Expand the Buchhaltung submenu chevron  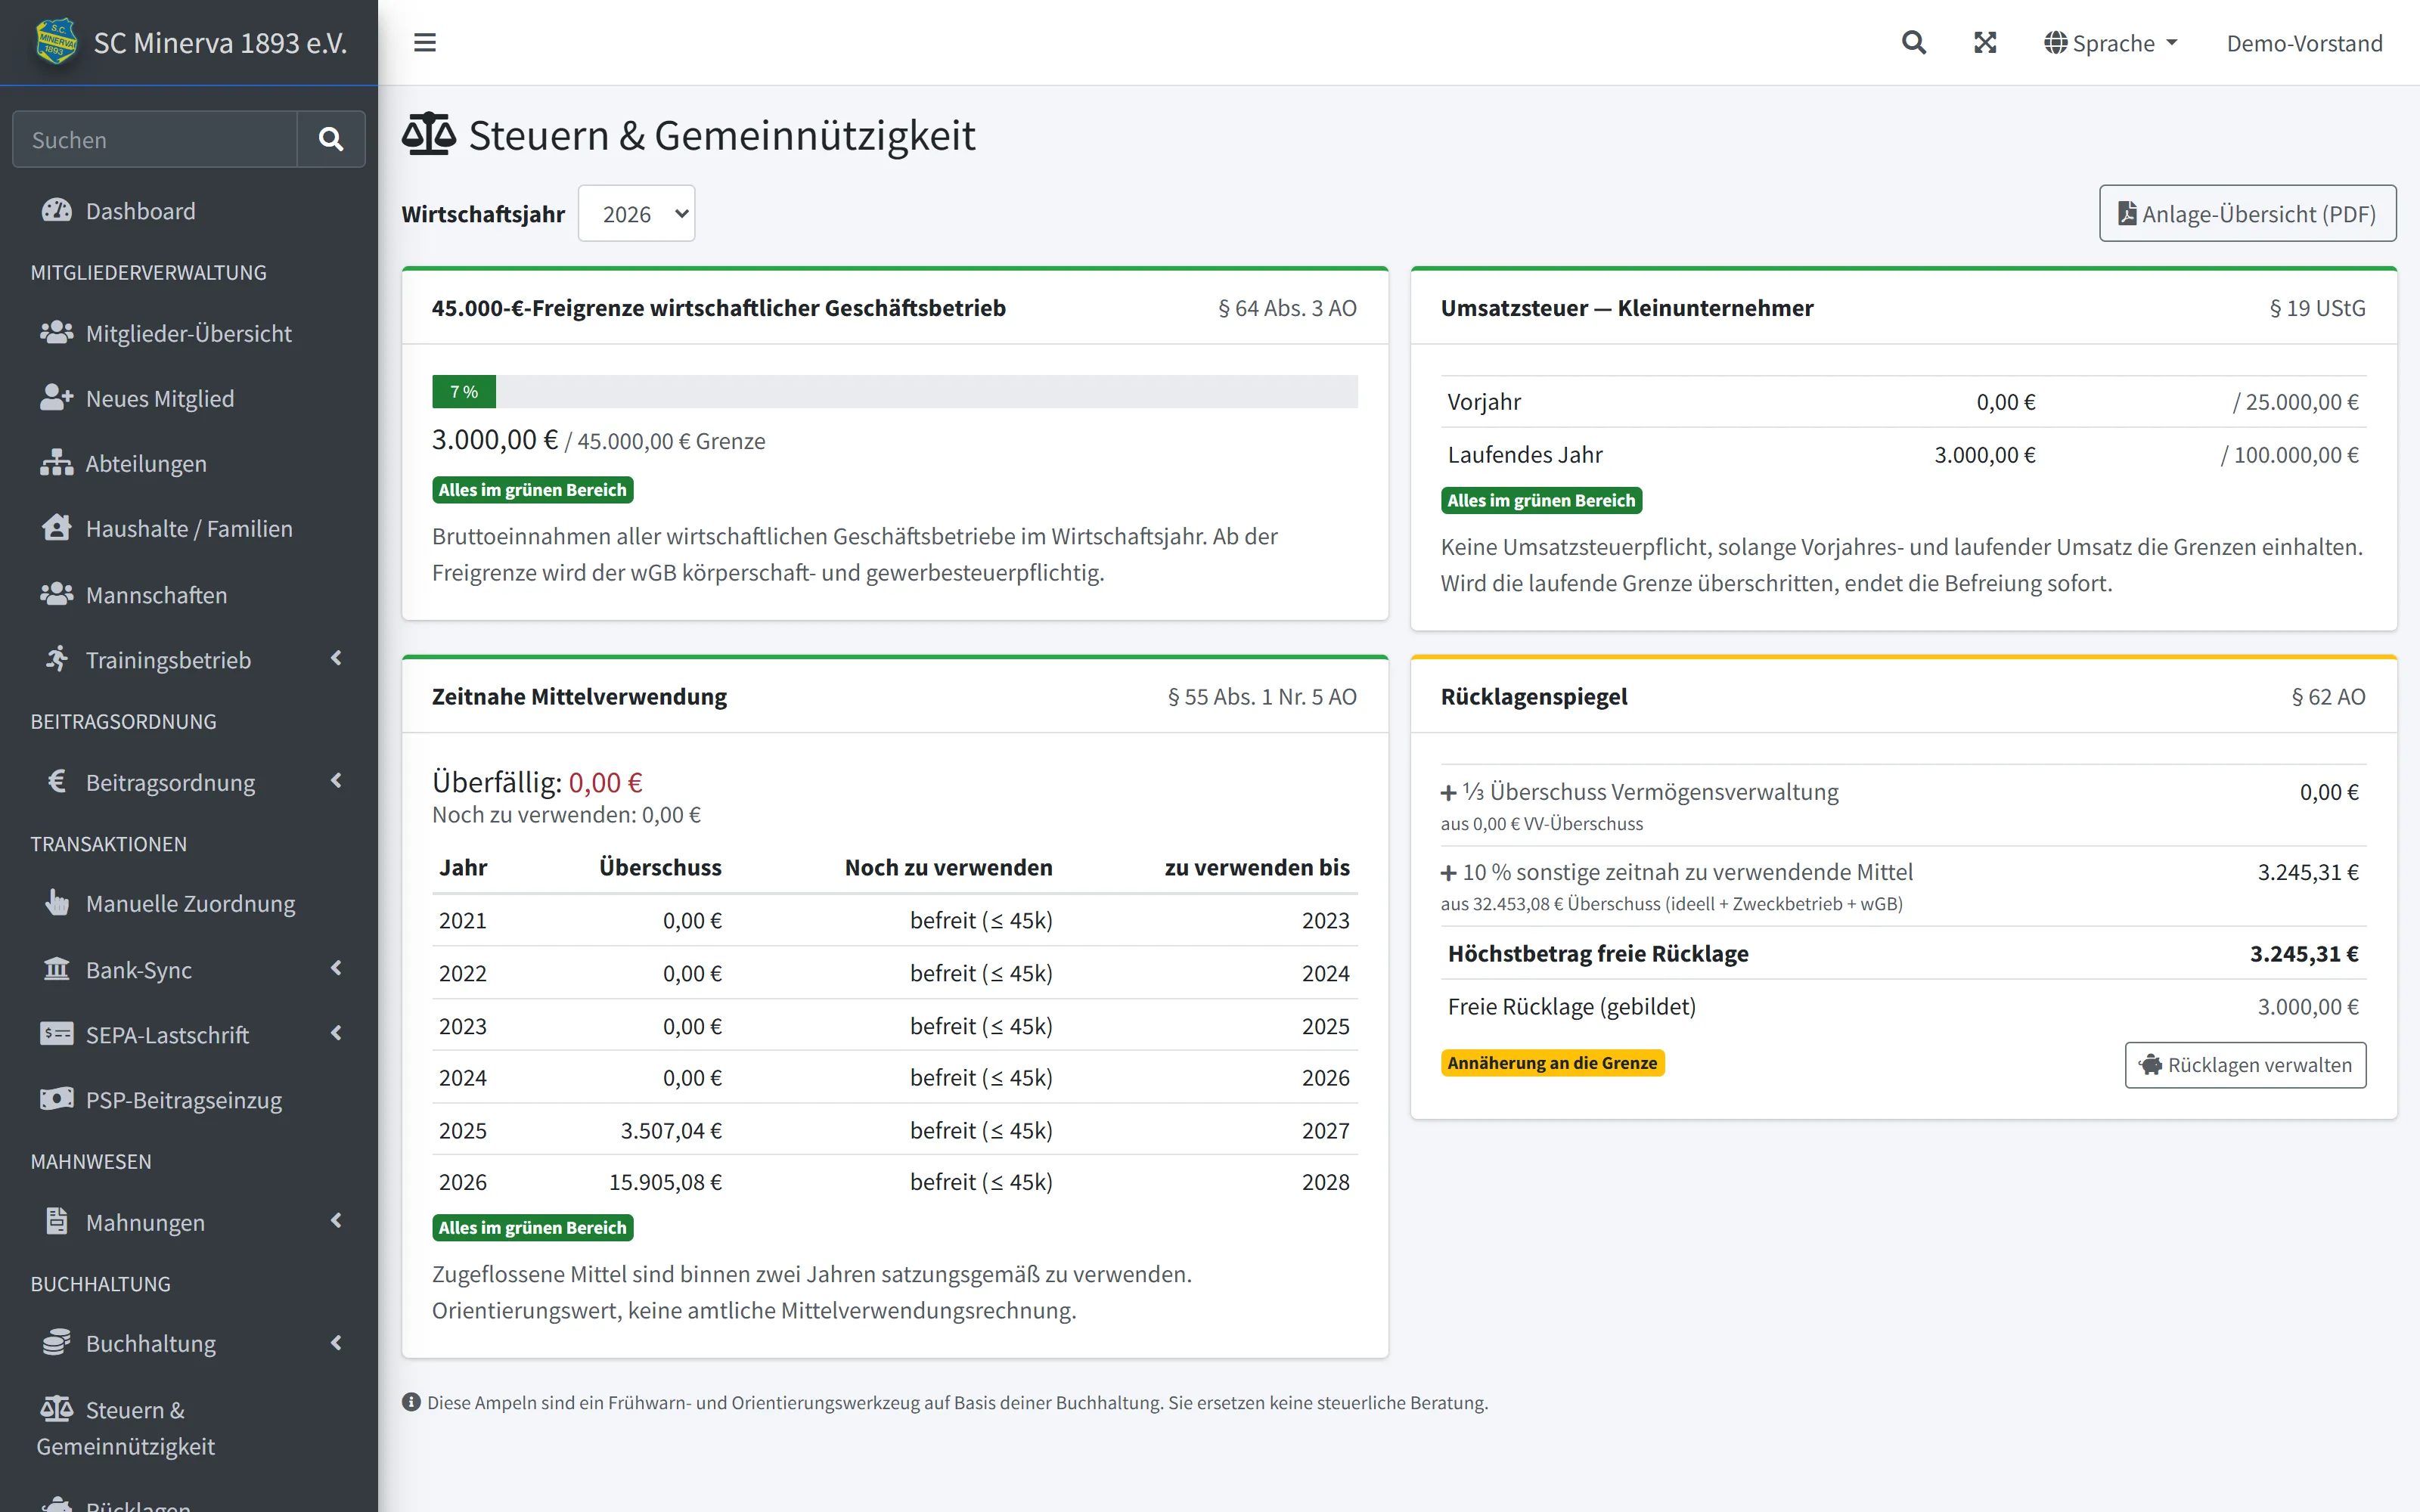tap(336, 1342)
